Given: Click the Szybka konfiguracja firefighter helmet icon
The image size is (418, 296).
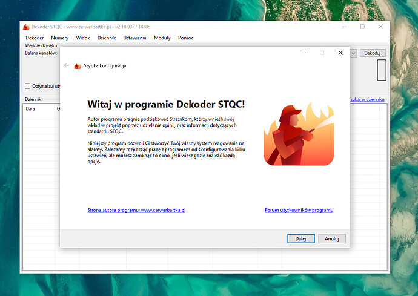Looking at the screenshot, I should (77, 65).
